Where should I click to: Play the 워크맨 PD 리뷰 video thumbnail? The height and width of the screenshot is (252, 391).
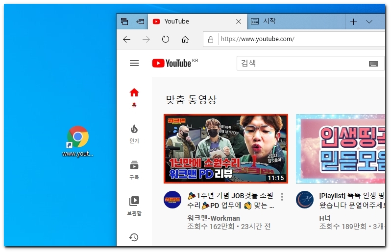[x=226, y=149]
